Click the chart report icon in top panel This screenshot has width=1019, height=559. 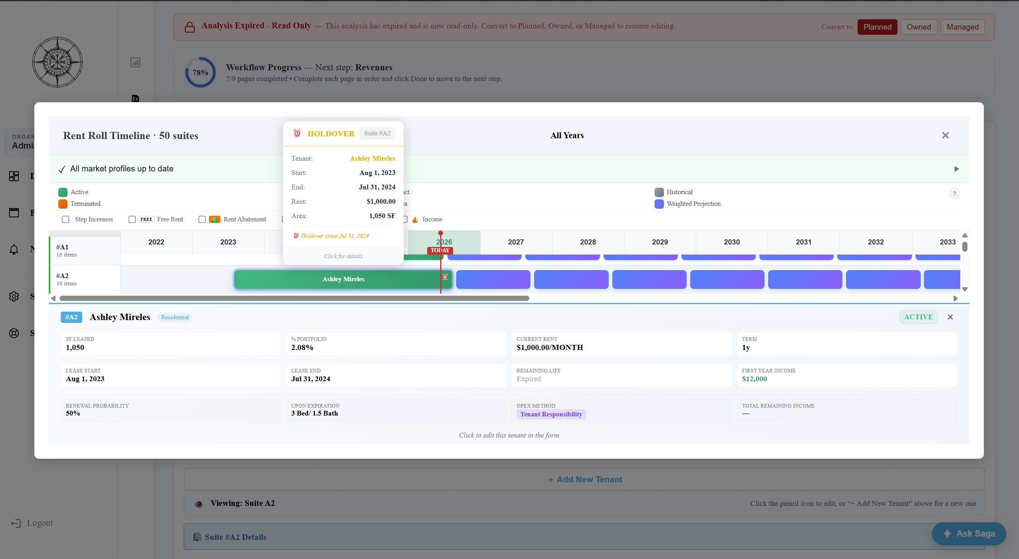135,62
